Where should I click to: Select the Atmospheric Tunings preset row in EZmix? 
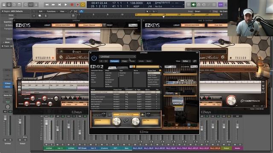pyautogui.click(x=125, y=92)
